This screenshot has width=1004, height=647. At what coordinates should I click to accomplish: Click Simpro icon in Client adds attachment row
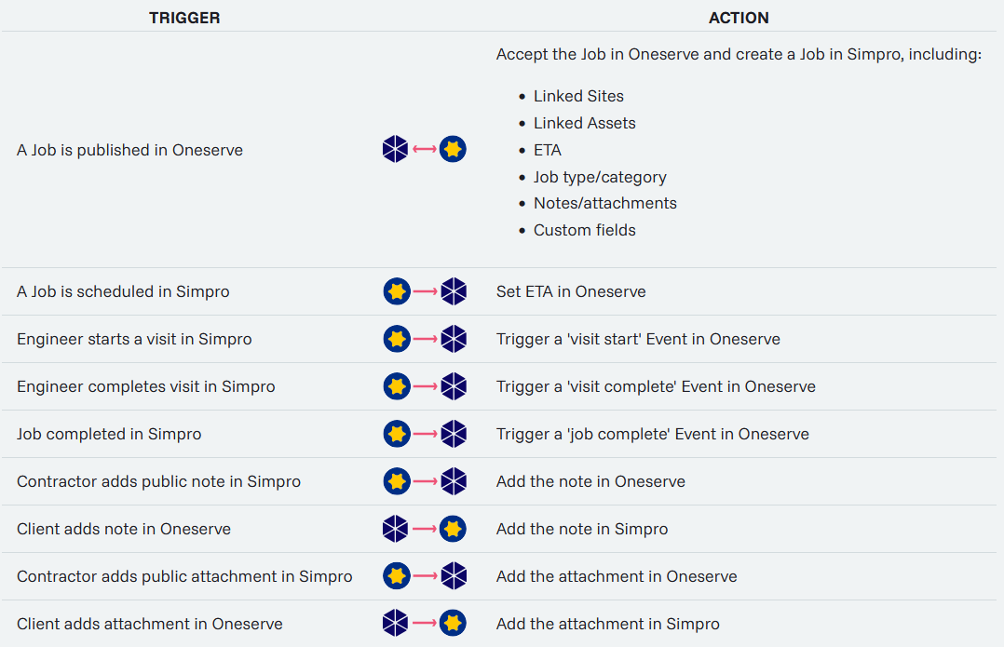pyautogui.click(x=453, y=624)
